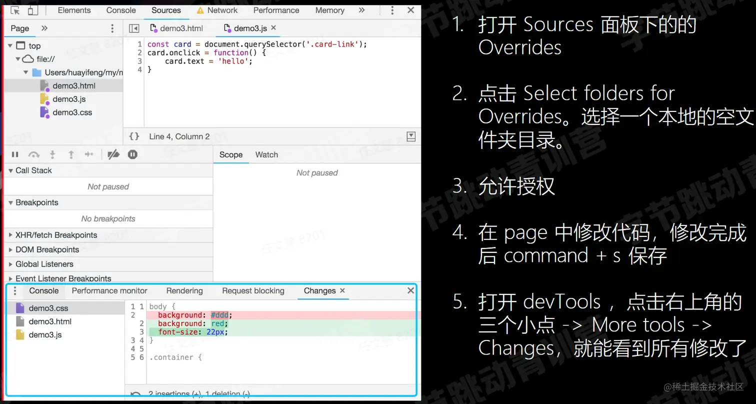Open the navigator pane three-dot menu
The height and width of the screenshot is (404, 756).
click(x=112, y=28)
